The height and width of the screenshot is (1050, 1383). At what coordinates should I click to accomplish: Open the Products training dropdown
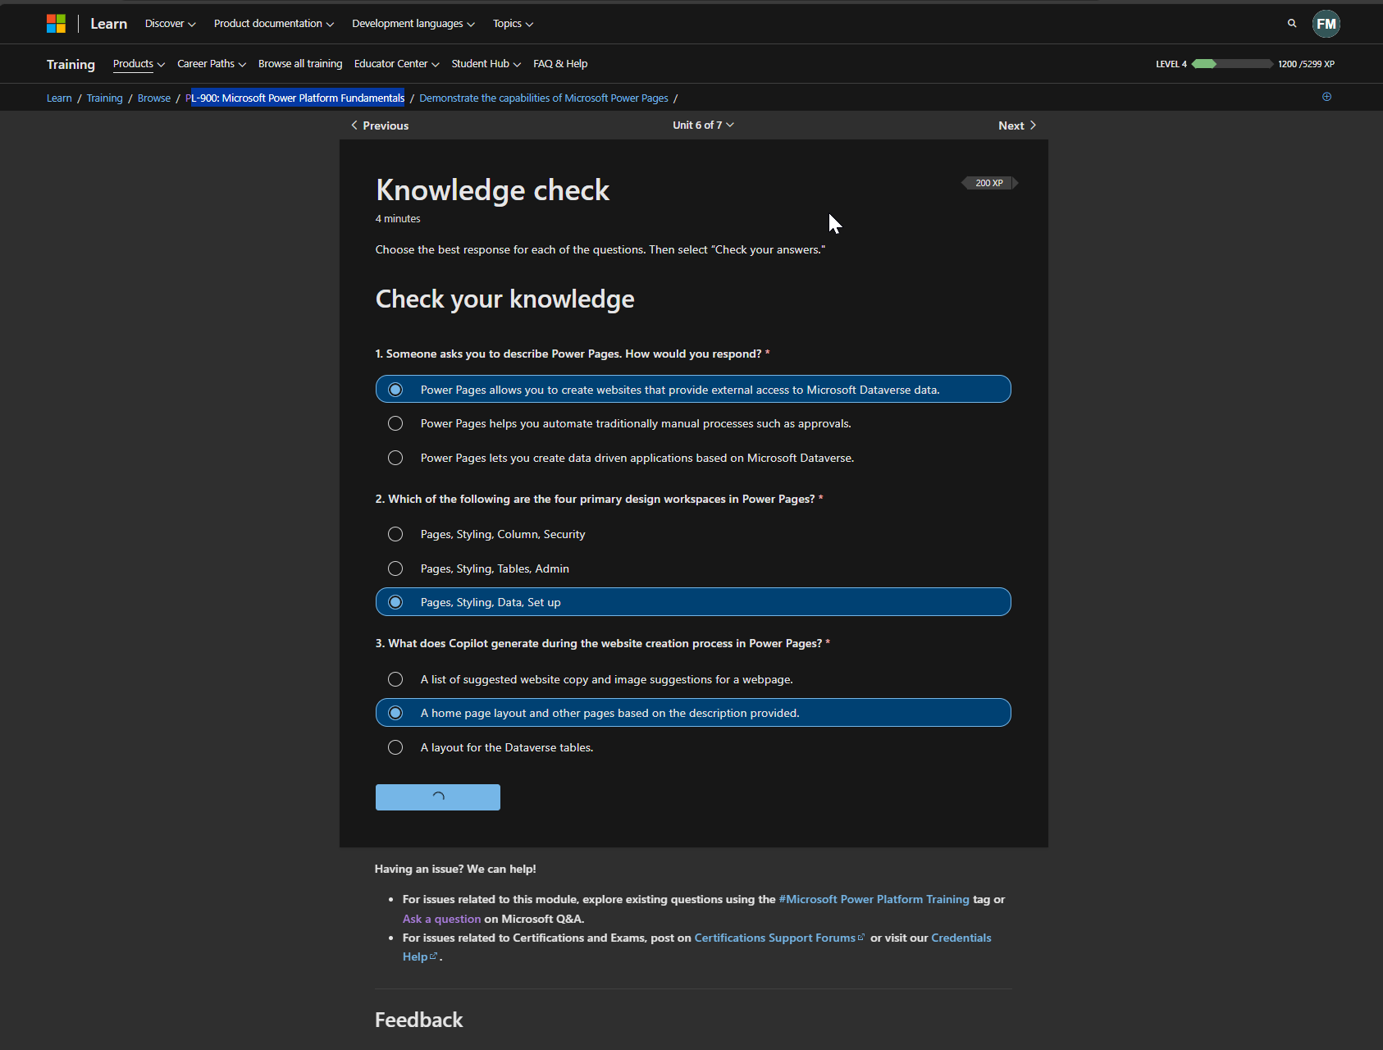click(x=139, y=64)
